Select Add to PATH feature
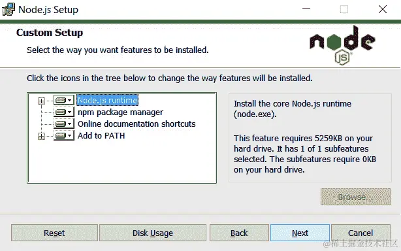The height and width of the screenshot is (251, 401). coord(101,135)
